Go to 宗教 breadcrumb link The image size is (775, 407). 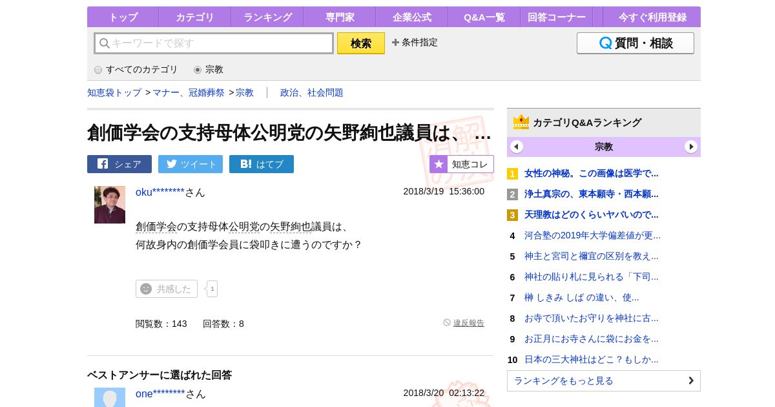(x=245, y=93)
